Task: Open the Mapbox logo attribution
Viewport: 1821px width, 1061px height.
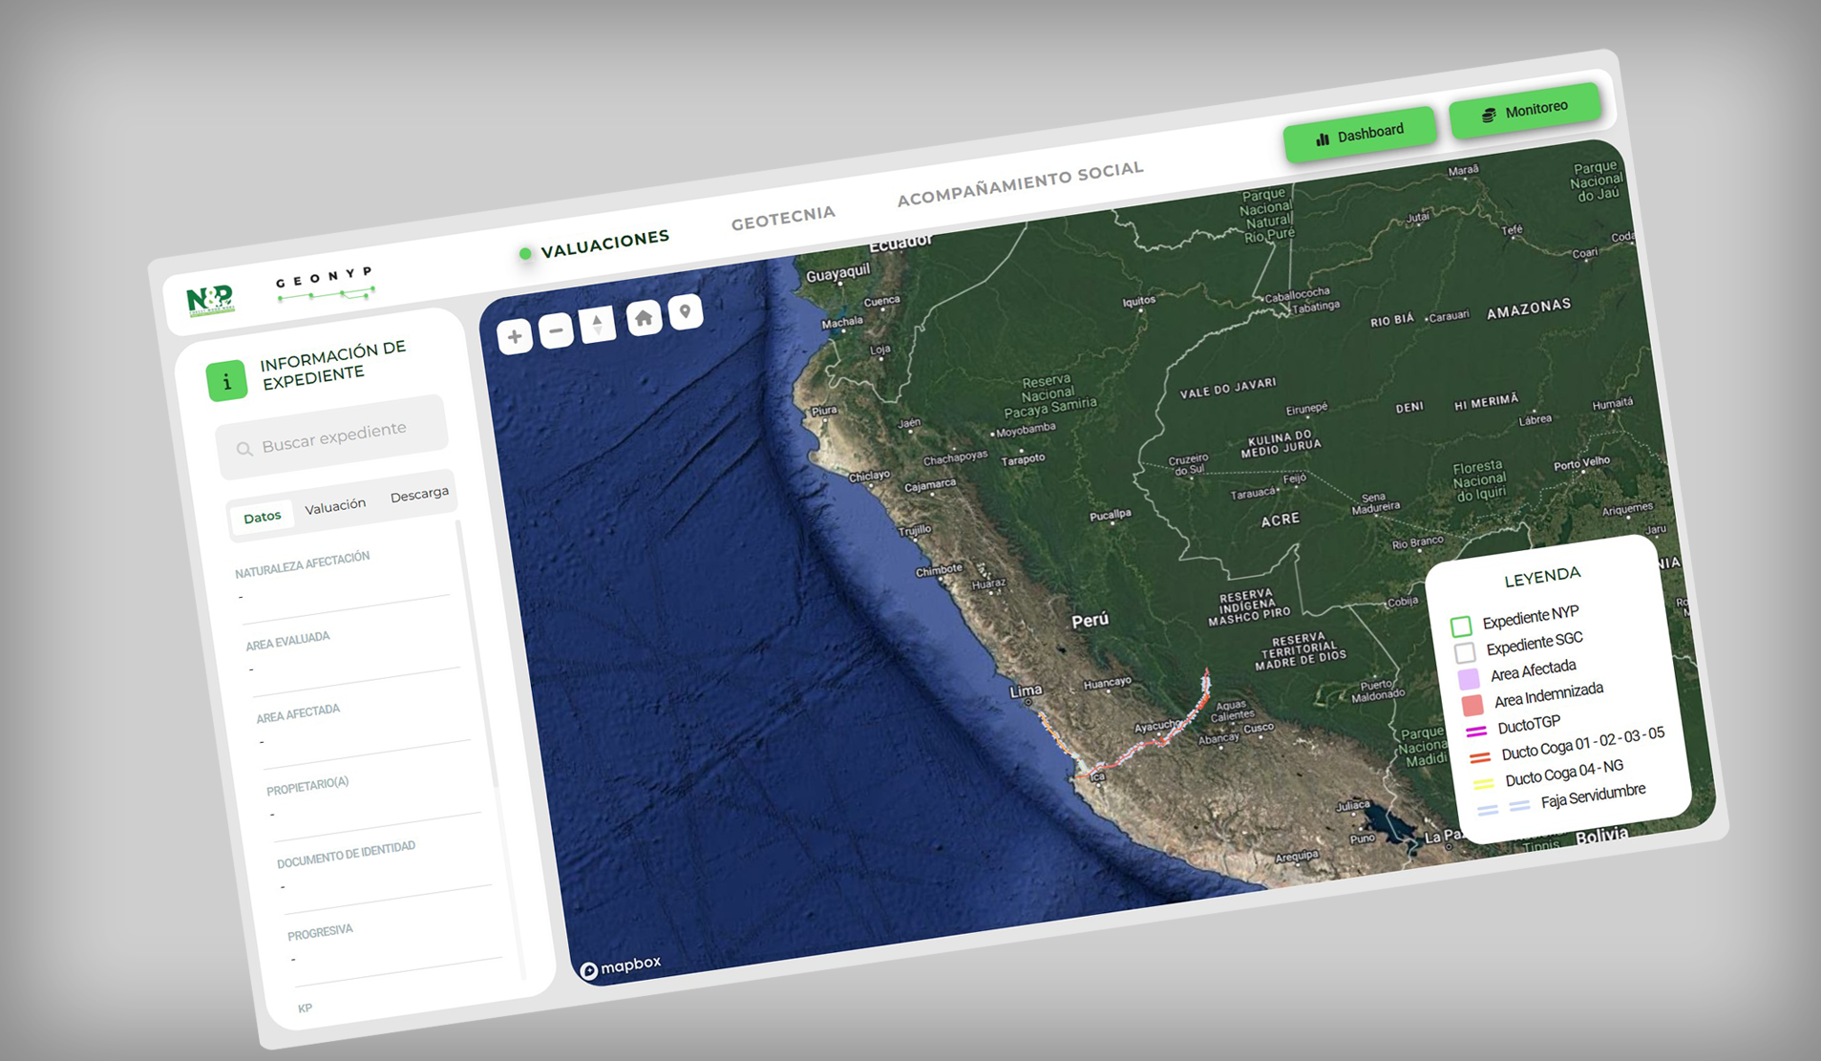Action: pos(621,966)
